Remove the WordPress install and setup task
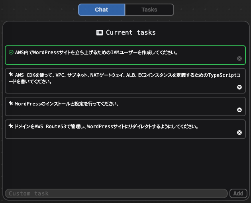251x203 pixels. point(239,110)
